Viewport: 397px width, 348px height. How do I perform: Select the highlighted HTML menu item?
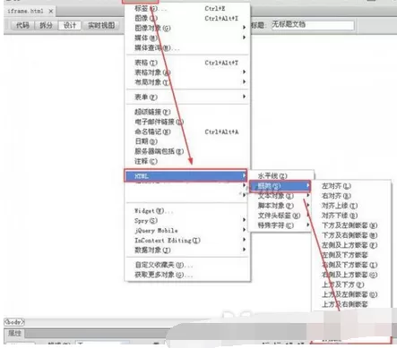click(x=186, y=175)
